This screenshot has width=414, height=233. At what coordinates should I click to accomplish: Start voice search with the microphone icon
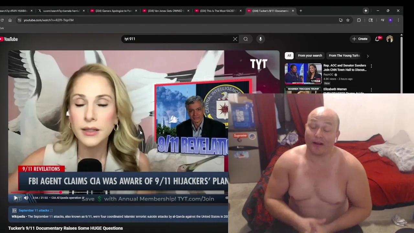260,39
